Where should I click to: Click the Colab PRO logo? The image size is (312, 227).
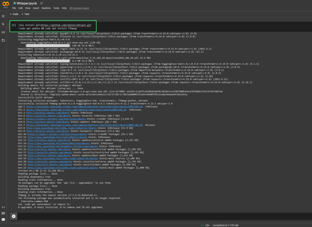6,5
